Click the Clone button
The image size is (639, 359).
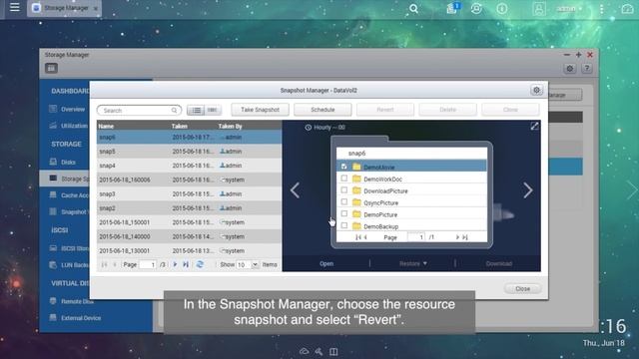click(510, 110)
